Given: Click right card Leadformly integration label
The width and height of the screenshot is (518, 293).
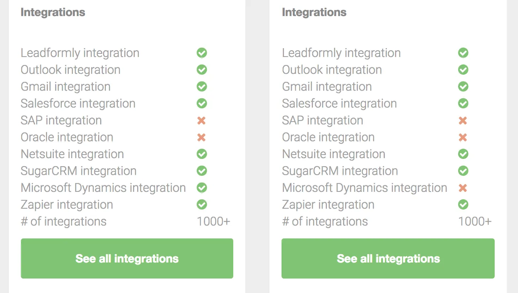Looking at the screenshot, I should (x=341, y=53).
